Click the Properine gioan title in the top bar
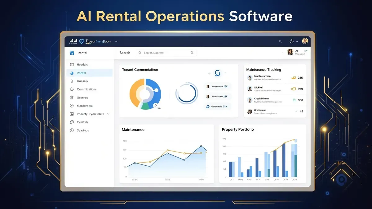Screen dimensions: 372x209 pyautogui.click(x=98, y=41)
